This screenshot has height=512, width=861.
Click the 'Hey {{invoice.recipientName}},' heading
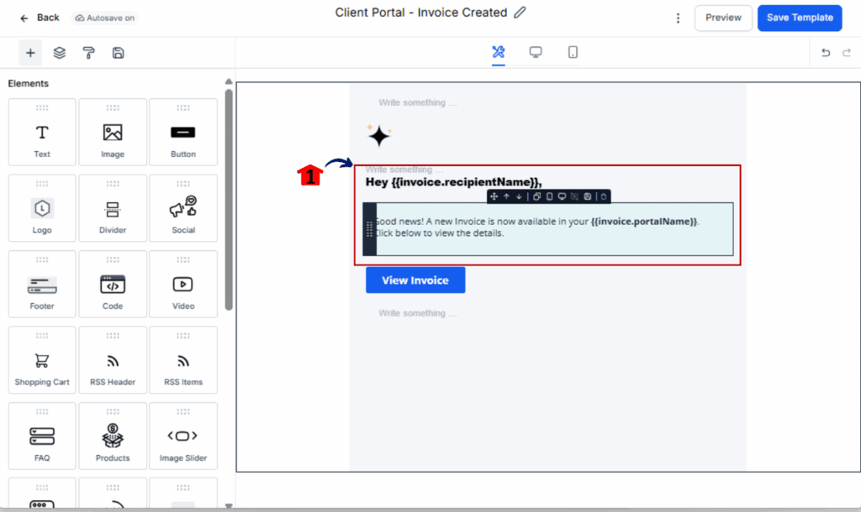coord(453,182)
